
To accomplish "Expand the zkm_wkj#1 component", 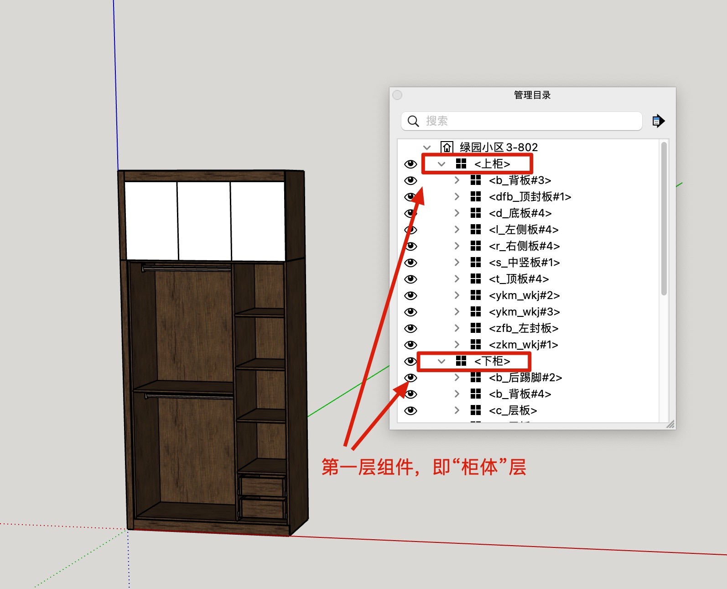I will (x=457, y=345).
